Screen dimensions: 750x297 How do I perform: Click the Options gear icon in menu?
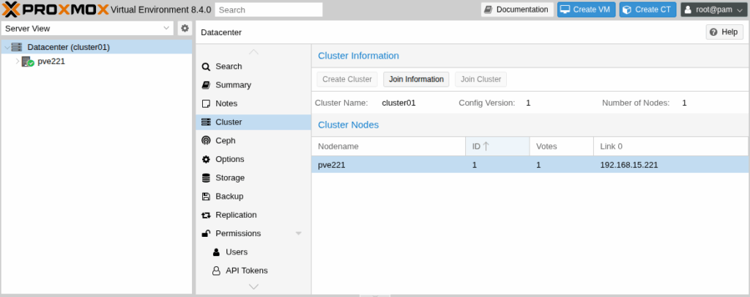pos(206,159)
